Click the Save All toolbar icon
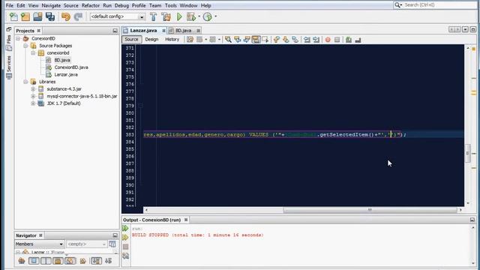This screenshot has width=480, height=270. tap(50, 16)
